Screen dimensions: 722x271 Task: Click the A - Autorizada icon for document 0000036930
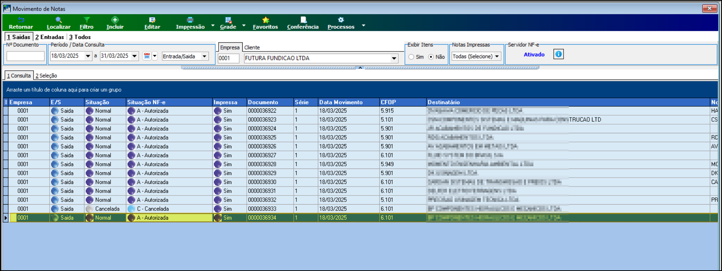[131, 182]
